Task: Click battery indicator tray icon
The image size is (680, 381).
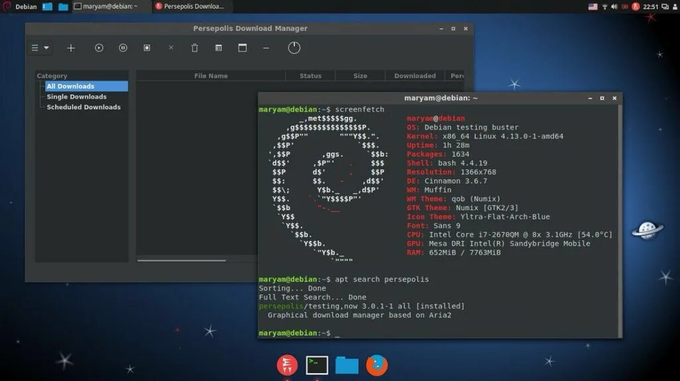Action: pos(625,7)
